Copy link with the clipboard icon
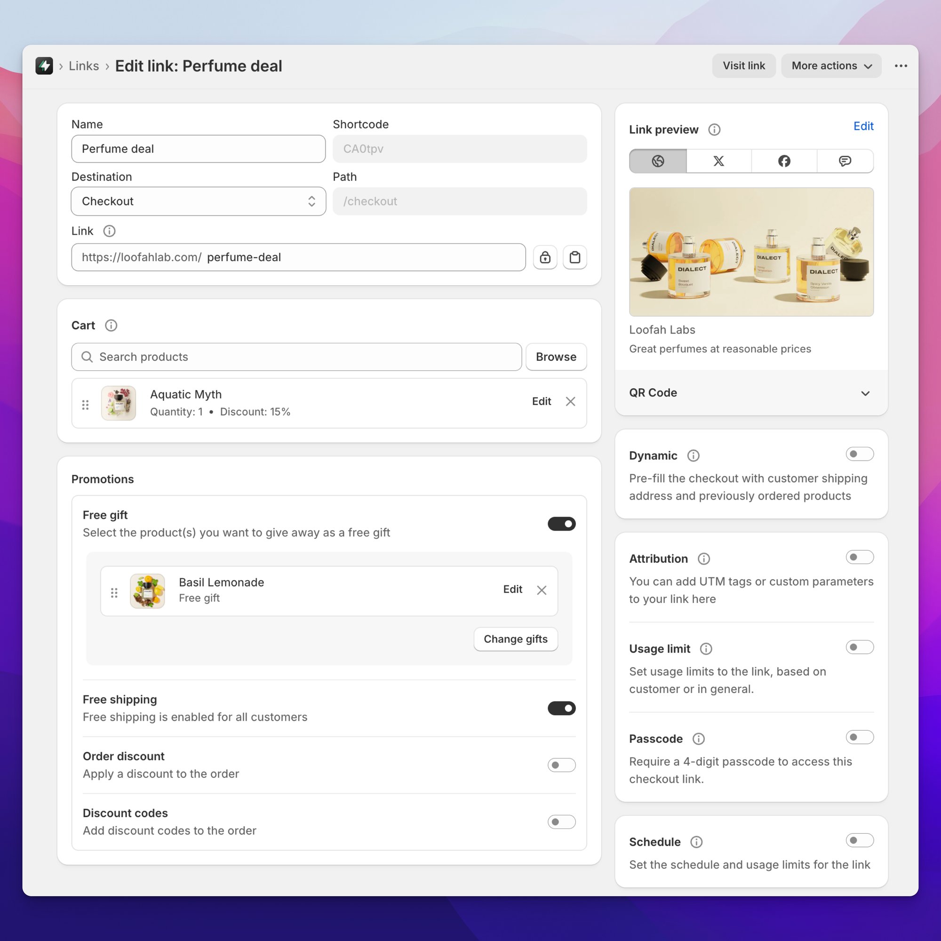 click(575, 257)
